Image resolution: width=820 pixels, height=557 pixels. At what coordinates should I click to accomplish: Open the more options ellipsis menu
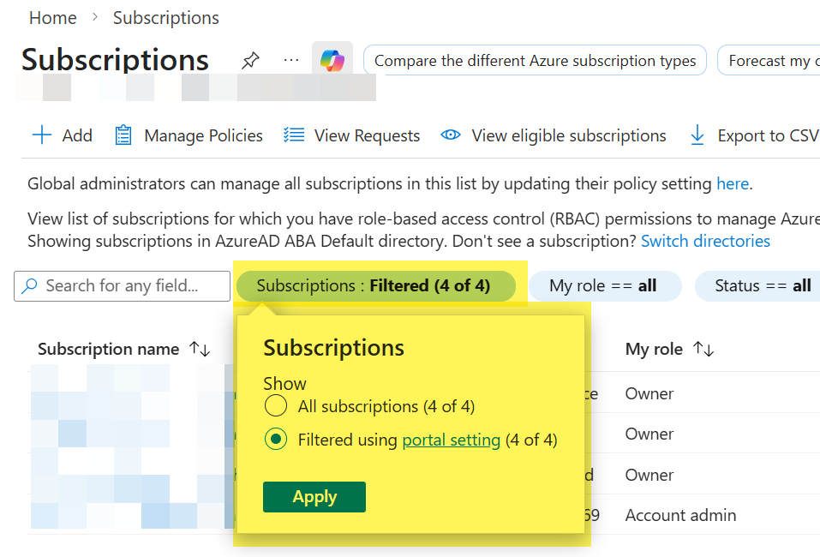pyautogui.click(x=290, y=60)
